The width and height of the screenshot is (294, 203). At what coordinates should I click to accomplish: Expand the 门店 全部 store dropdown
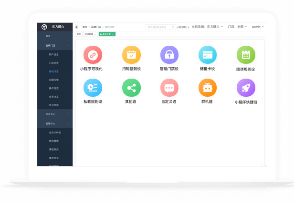(238, 27)
